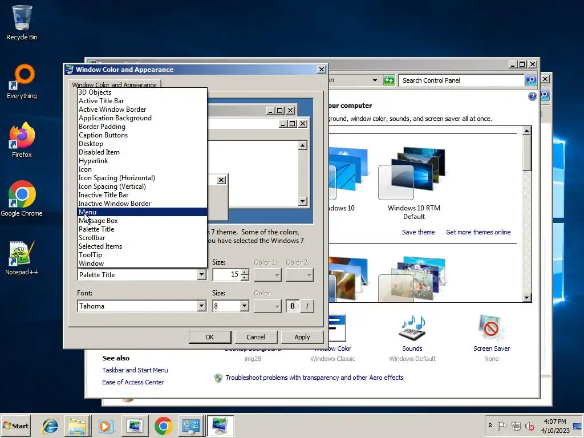Image resolution: width=584 pixels, height=438 pixels.
Task: Open the taskbar clock showing 4:07 PM
Action: pyautogui.click(x=555, y=425)
